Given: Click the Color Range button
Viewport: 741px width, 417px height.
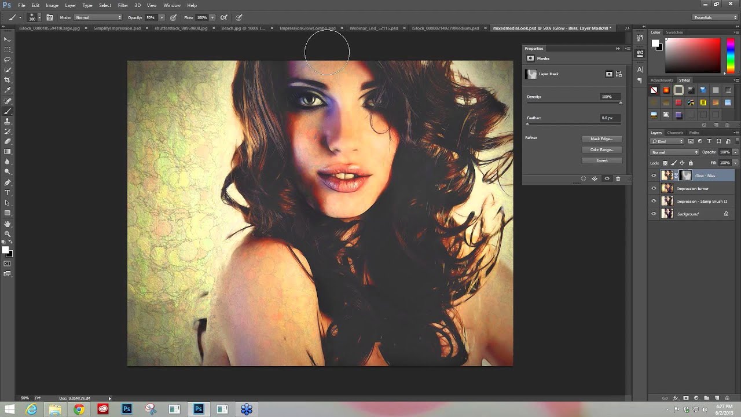Looking at the screenshot, I should pos(602,149).
